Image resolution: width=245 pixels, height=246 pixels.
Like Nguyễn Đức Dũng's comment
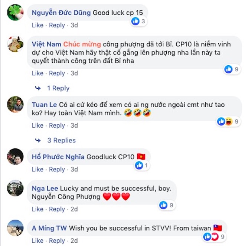pos(37,25)
